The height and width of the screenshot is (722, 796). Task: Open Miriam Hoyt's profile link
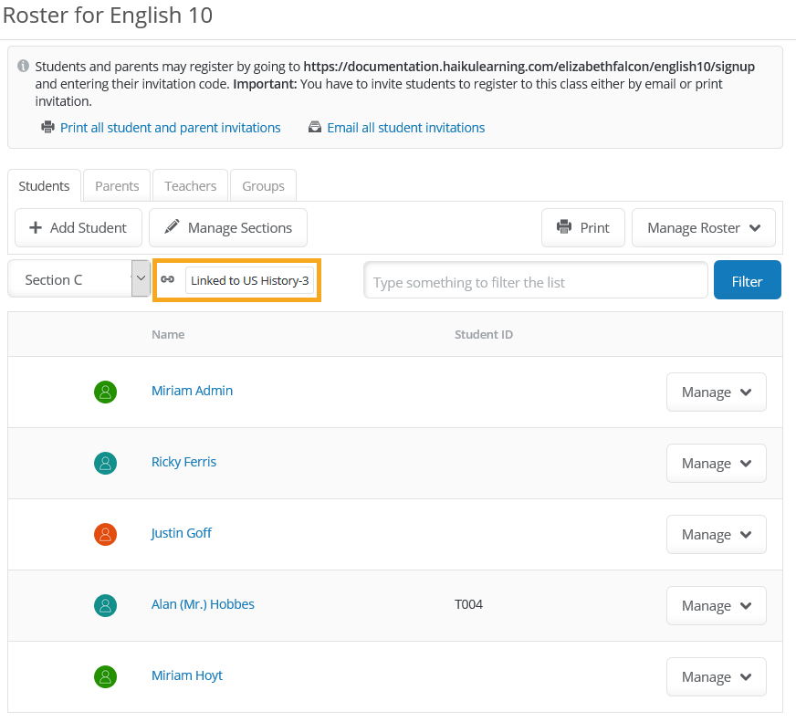pyautogui.click(x=187, y=675)
